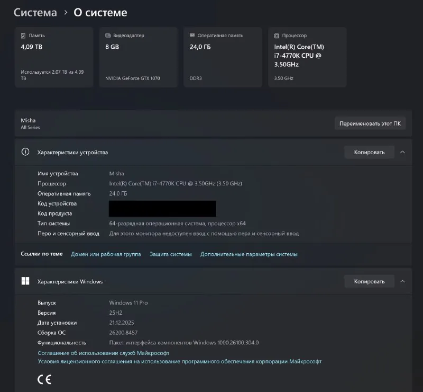423x392 pixels.
Task: Click Переименовать этот ПК button
Action: [370, 123]
